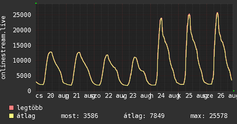Click the 'átlag: 7849' statistic
The image size is (237, 124).
point(144,116)
